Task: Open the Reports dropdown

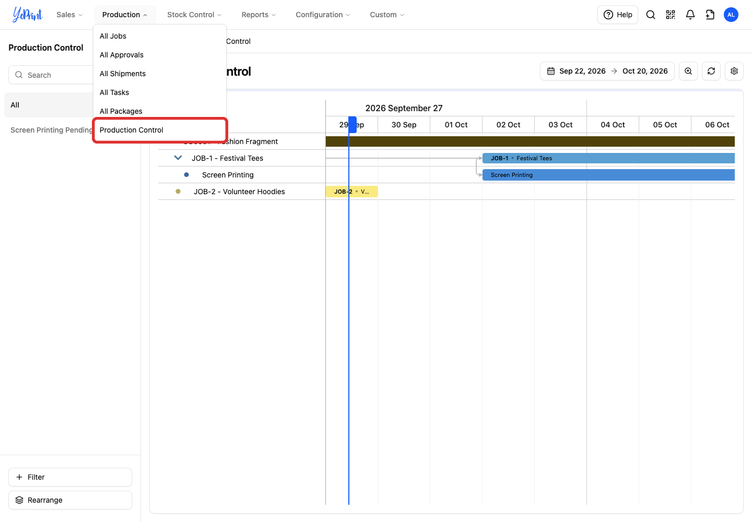Action: click(x=258, y=15)
